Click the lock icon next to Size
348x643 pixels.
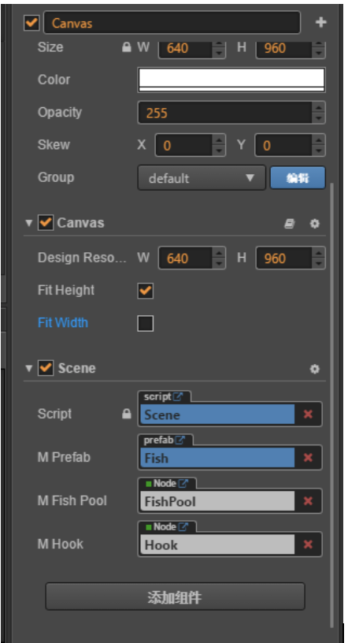[x=127, y=47]
